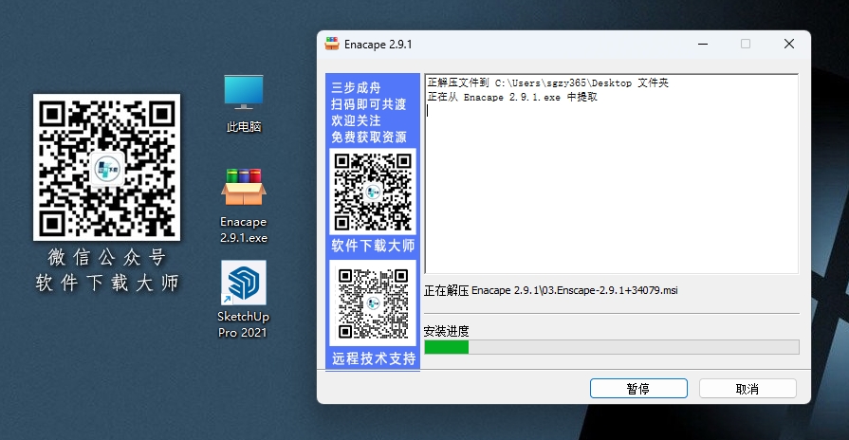This screenshot has height=440, width=849.
Task: Click the 安装进度 progress bar
Action: click(x=611, y=347)
